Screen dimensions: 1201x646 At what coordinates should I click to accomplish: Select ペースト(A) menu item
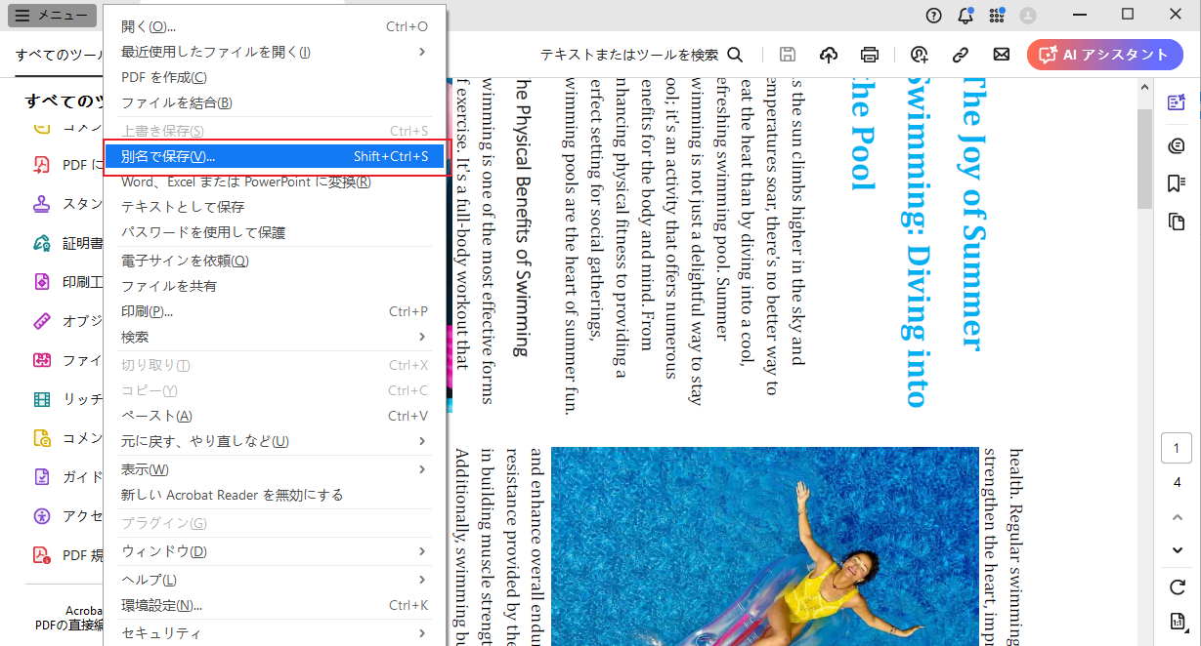(275, 416)
